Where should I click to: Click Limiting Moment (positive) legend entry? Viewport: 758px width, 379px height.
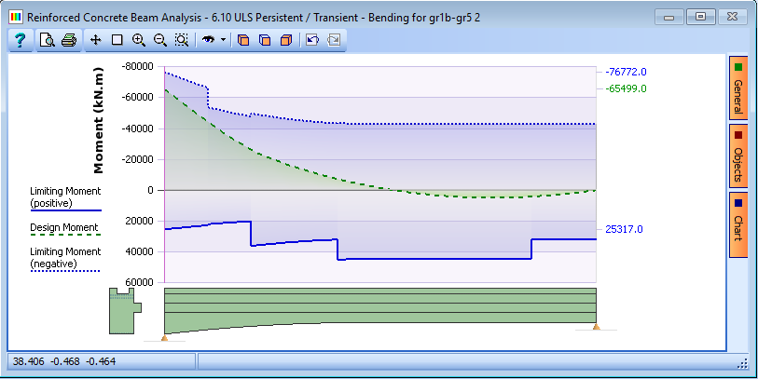tap(65, 197)
